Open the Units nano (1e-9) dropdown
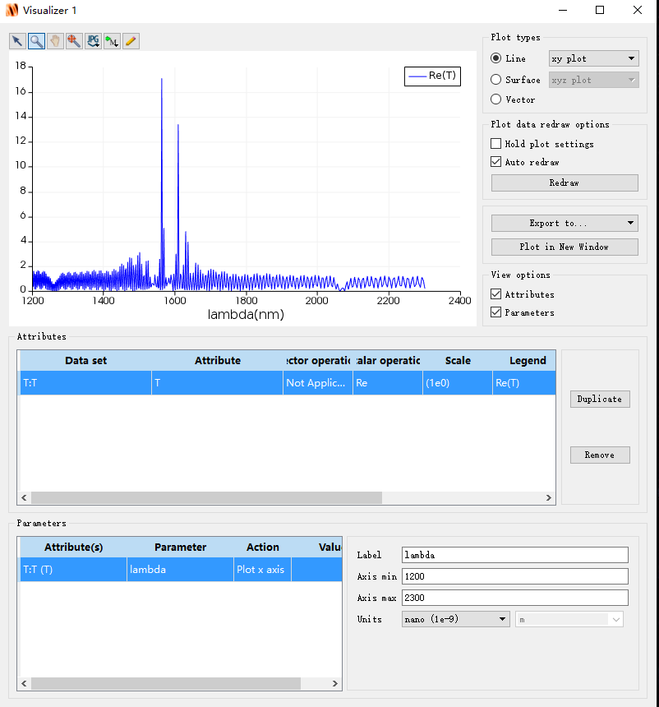Image resolution: width=659 pixels, height=707 pixels. click(456, 619)
